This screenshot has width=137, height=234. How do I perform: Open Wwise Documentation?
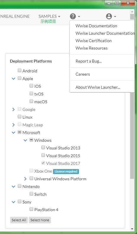tap(96, 26)
